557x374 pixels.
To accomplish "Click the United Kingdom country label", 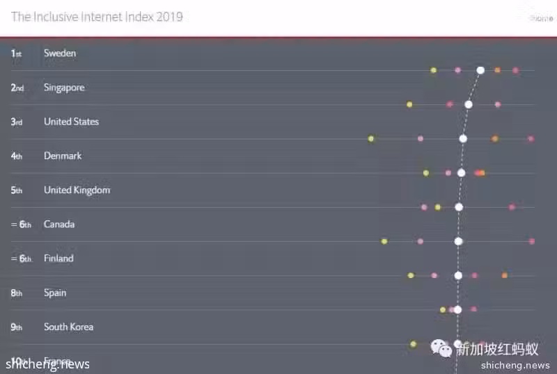I will [77, 190].
